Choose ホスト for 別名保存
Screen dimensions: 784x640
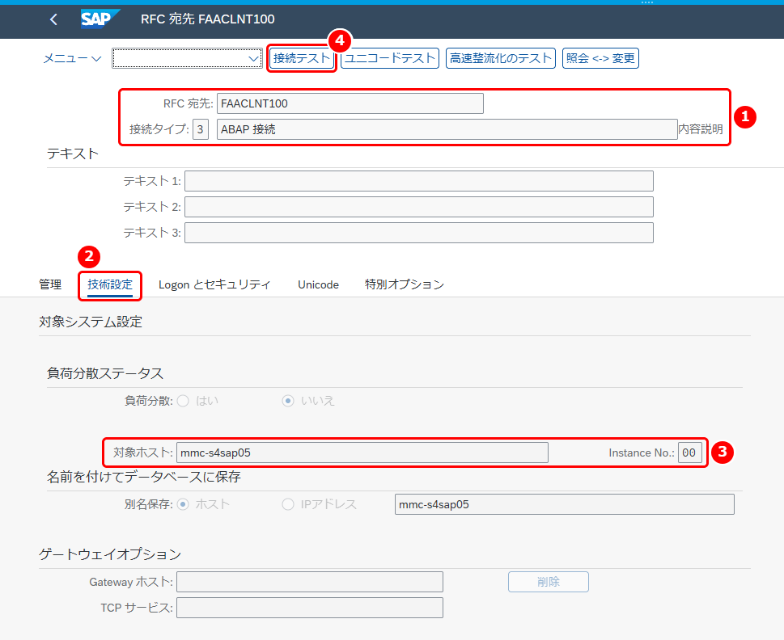pos(183,504)
